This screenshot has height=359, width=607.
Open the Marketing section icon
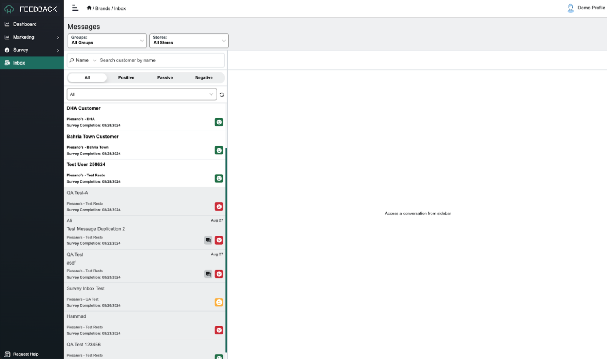pos(7,37)
